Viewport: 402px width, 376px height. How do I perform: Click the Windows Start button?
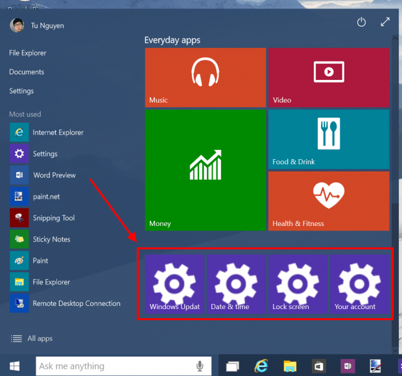coord(15,366)
